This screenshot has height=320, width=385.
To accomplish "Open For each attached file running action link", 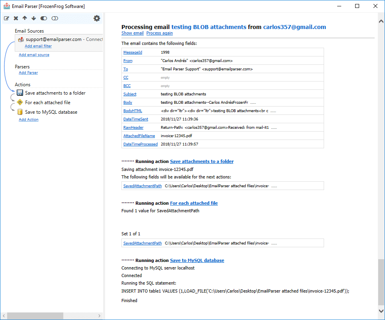I will click(x=194, y=203).
